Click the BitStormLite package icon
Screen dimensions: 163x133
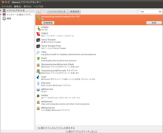pos(38,108)
